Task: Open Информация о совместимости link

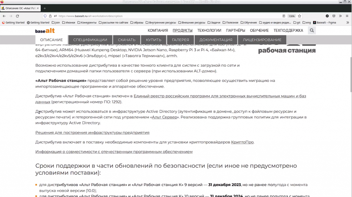Action: [114, 152]
